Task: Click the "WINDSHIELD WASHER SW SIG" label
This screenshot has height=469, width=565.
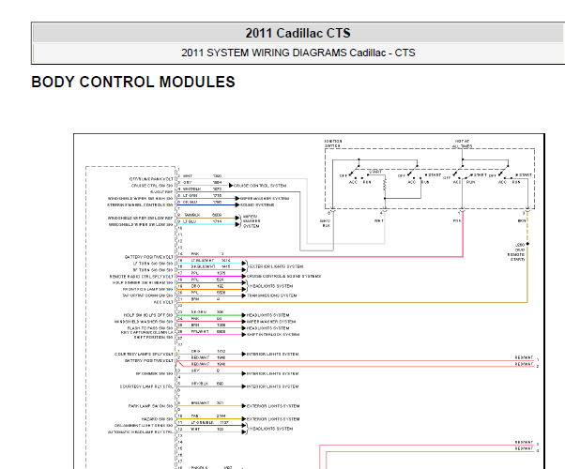Action: (x=144, y=322)
